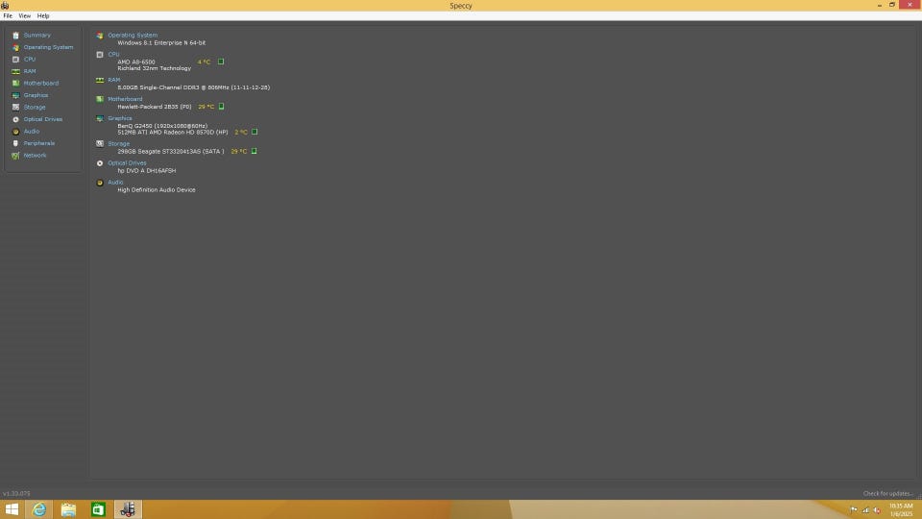Open the RAM heading link in summary
Screen dimensions: 922x519
[114, 80]
